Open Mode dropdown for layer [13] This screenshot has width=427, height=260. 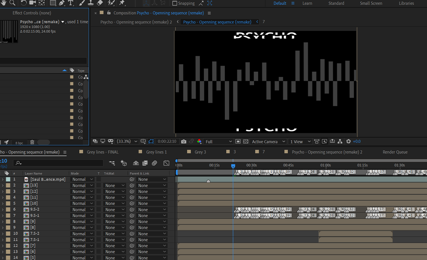[x=82, y=186]
